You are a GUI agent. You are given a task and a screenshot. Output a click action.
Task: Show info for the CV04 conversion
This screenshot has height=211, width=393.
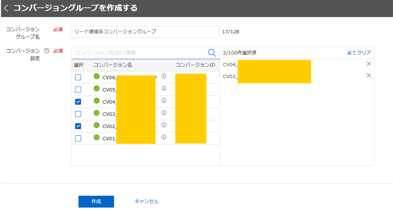(164, 101)
